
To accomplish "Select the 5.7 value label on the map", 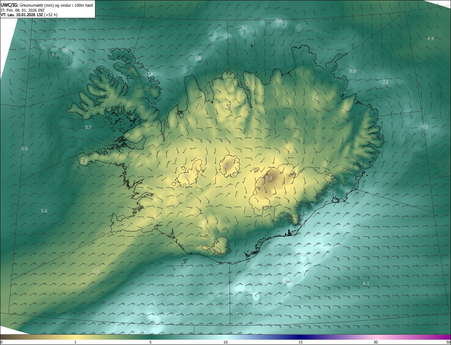I will tap(88, 127).
